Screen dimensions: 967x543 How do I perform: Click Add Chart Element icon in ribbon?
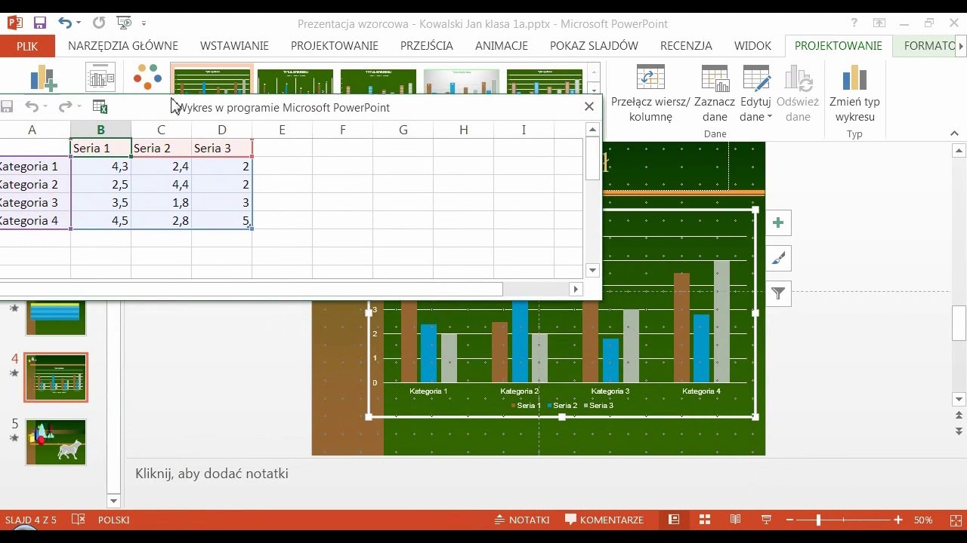44,78
